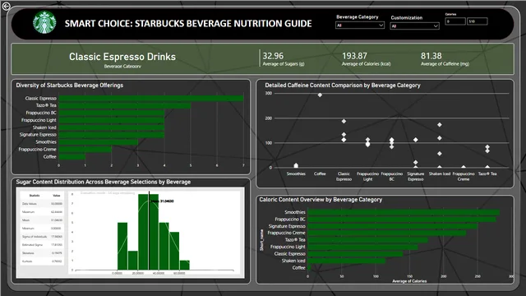This screenshot has width=526, height=296.
Task: Click the Detailed Caffeine Content Comparison title
Action: (x=343, y=86)
